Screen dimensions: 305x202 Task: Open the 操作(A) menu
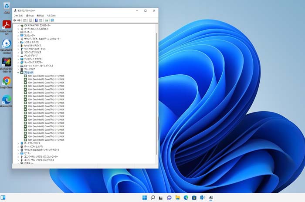tap(30, 16)
